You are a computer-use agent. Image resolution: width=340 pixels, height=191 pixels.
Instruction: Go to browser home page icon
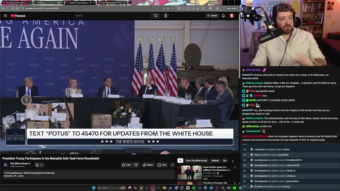point(17,8)
